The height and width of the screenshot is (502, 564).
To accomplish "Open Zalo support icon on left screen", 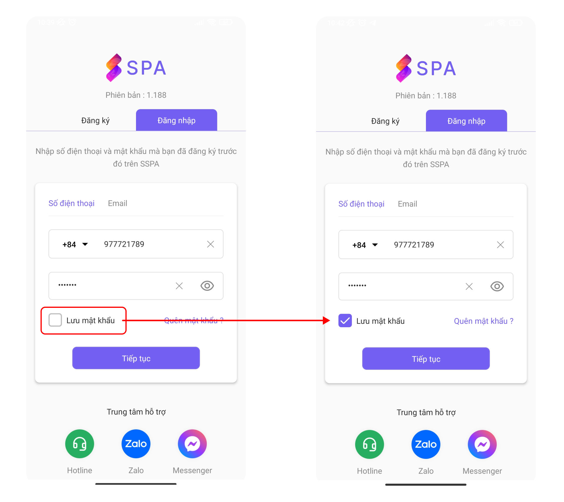I will coord(136,444).
